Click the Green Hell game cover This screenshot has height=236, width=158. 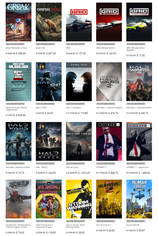(48, 22)
